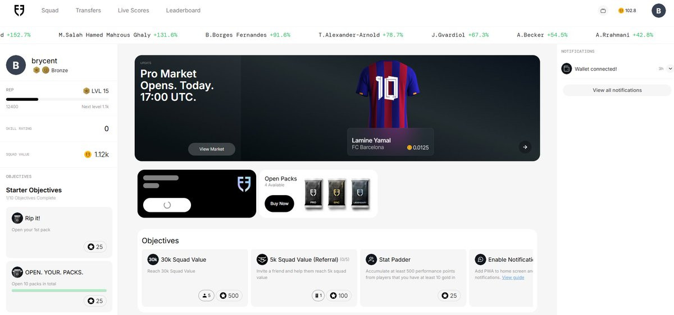Viewport: 674px width, 315px height.
Task: Click J.Gvardiol ticker entry
Action: 460,35
